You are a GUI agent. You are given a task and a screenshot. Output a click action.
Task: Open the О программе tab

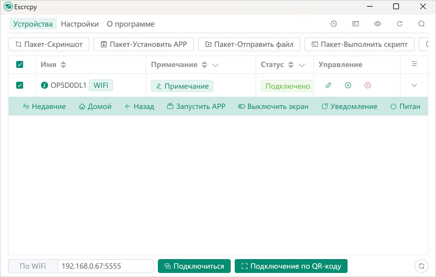tap(131, 24)
